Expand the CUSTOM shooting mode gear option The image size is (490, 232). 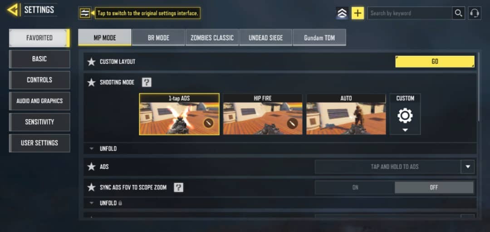pos(405,114)
